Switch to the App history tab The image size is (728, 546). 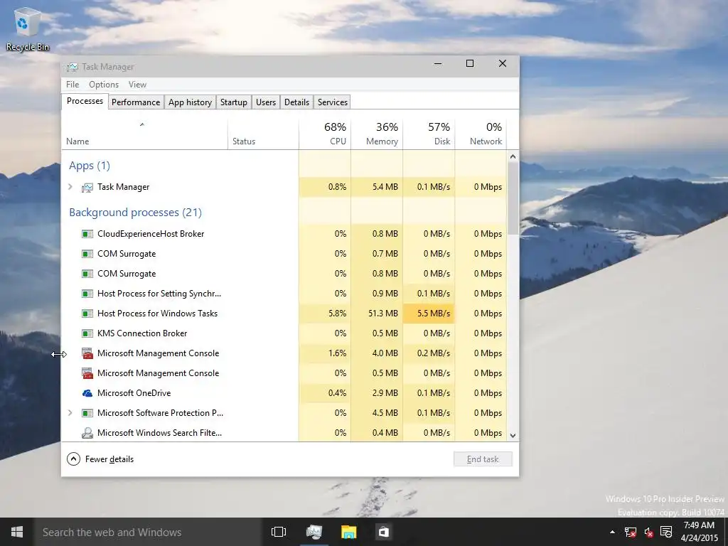(x=190, y=102)
